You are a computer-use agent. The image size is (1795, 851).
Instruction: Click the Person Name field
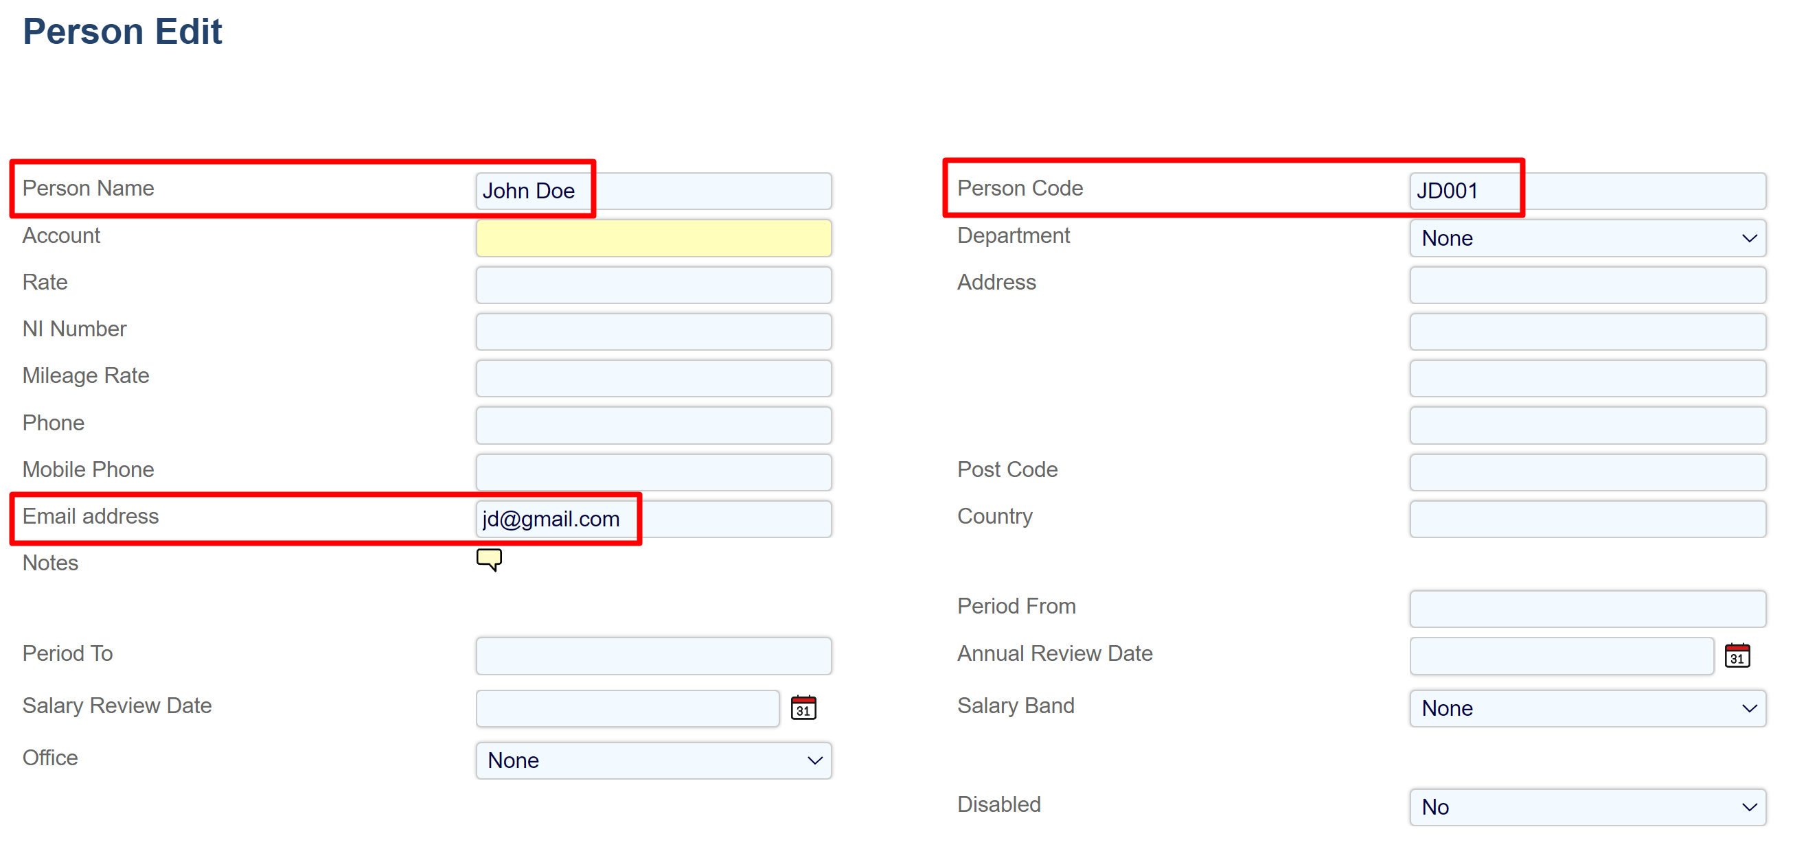click(654, 191)
